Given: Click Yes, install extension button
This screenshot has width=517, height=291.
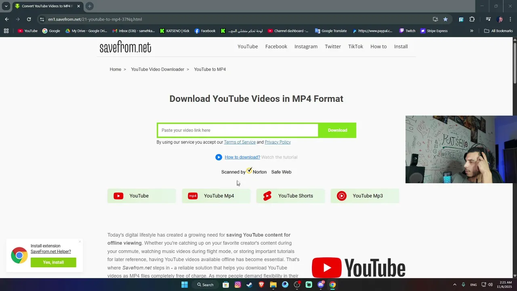Looking at the screenshot, I should 53,262.
